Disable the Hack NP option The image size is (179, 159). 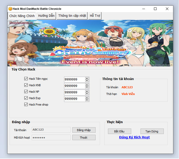[26, 92]
